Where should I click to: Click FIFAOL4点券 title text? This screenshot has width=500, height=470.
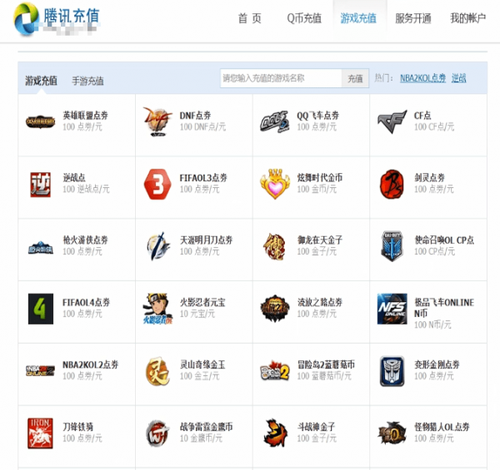[87, 302]
